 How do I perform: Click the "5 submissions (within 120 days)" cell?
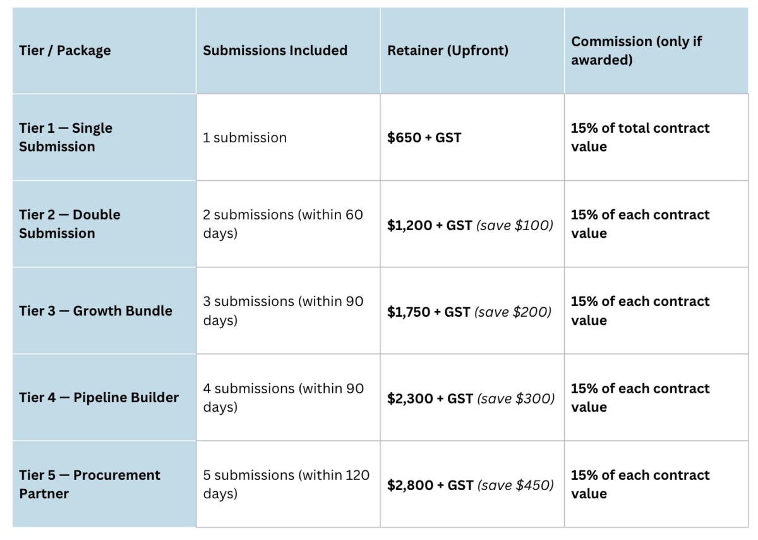point(286,484)
